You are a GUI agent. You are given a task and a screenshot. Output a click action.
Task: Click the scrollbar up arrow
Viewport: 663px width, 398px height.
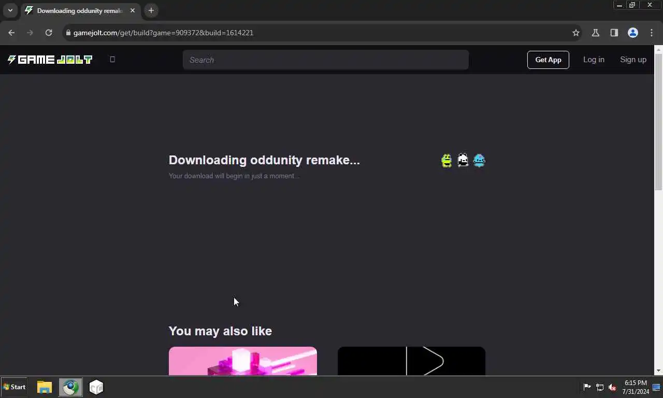click(658, 50)
